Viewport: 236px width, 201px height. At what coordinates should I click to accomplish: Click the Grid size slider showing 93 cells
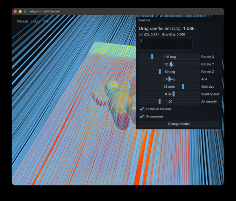tap(169, 87)
